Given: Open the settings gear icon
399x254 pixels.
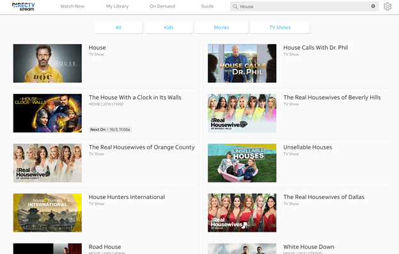Looking at the screenshot, I should (x=387, y=6).
